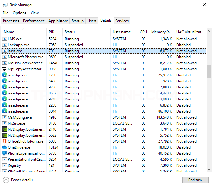Click the OneDrive.exe cloud icon

[x=4, y=147]
